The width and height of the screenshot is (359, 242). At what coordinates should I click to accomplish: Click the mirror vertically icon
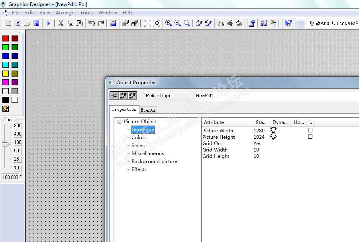pyautogui.click(x=230, y=23)
